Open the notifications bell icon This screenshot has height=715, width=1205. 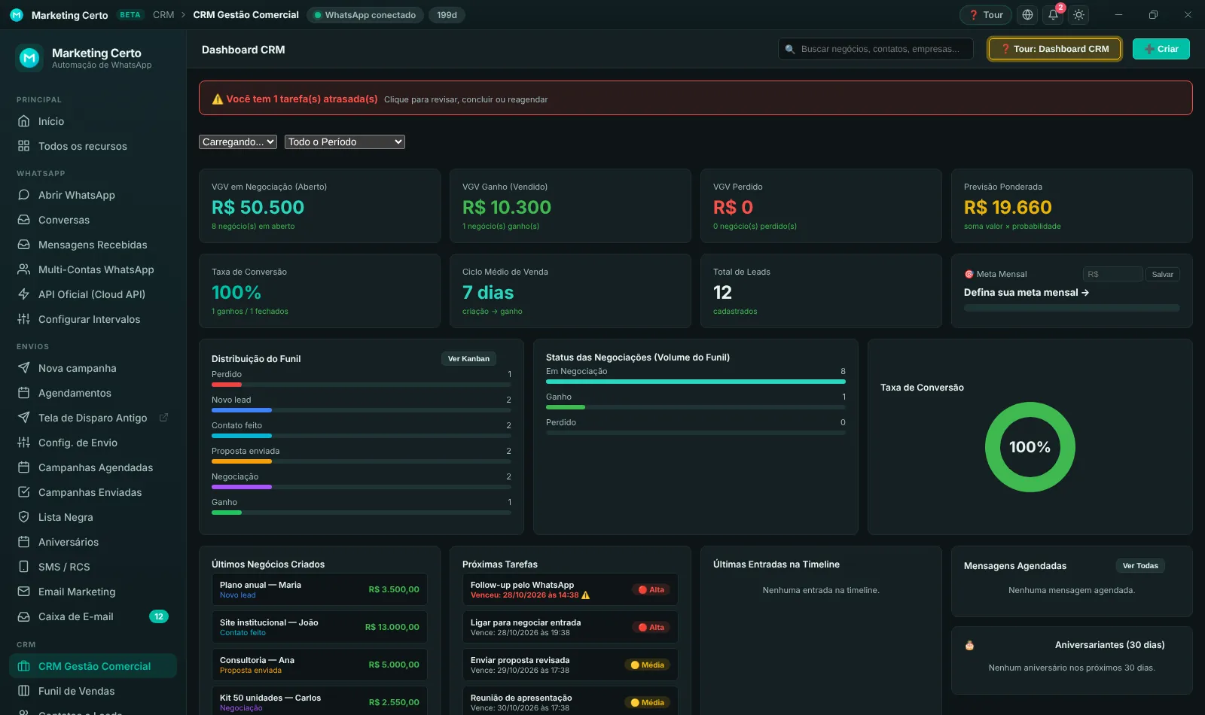coord(1054,15)
